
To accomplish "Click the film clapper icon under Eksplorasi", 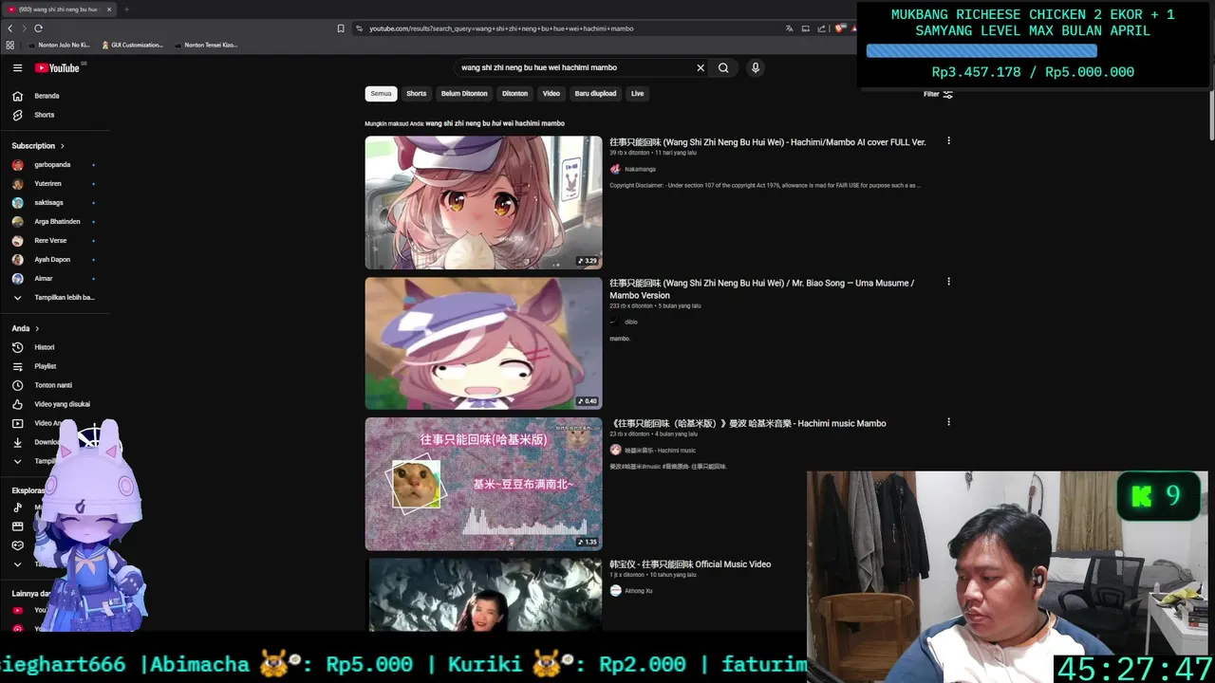I will [17, 526].
